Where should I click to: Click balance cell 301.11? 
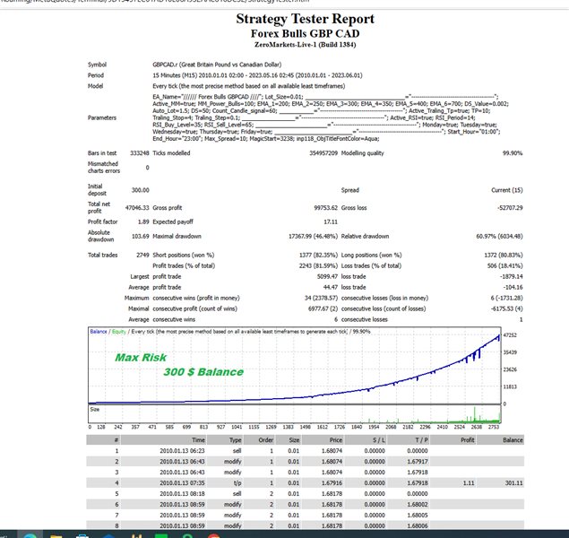coord(513,483)
